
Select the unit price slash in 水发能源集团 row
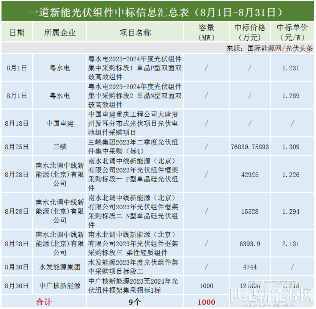(x=292, y=267)
